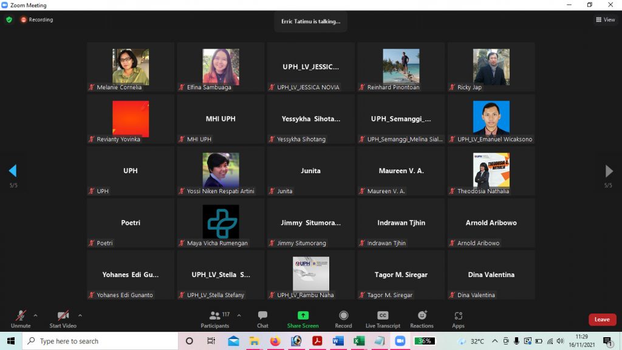Leave the meeting
This screenshot has height=350, width=622.
(x=602, y=320)
